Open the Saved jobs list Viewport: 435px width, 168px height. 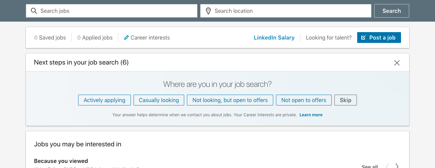(50, 38)
